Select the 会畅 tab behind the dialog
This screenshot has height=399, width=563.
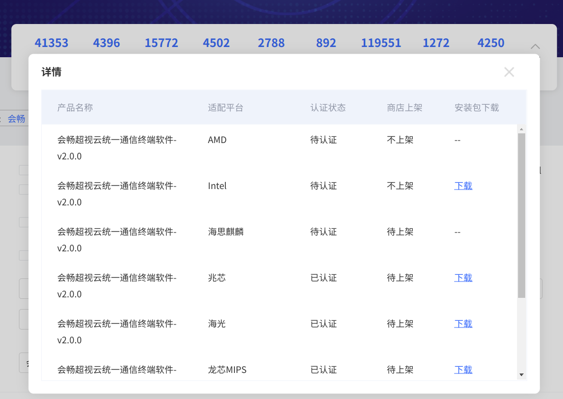pyautogui.click(x=16, y=119)
